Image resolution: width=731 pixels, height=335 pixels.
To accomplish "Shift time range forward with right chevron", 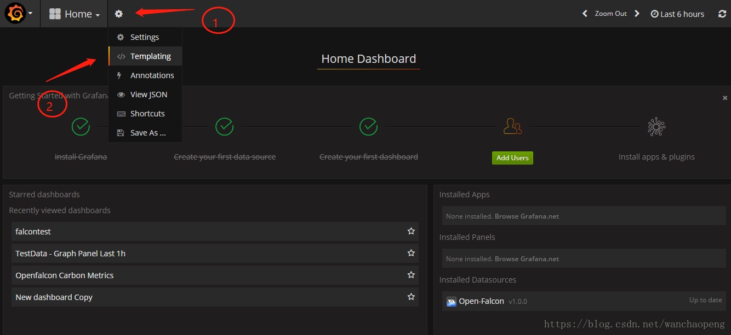I will tap(637, 14).
